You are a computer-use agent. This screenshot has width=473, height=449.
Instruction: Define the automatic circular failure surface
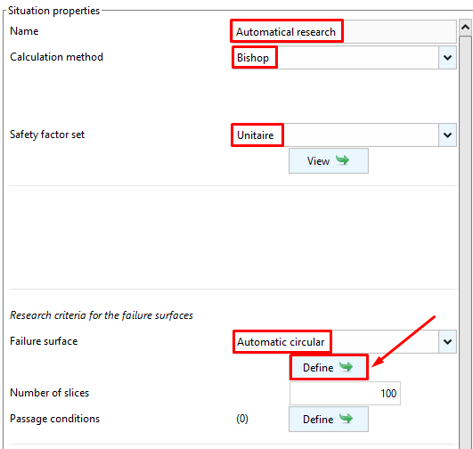coord(329,367)
